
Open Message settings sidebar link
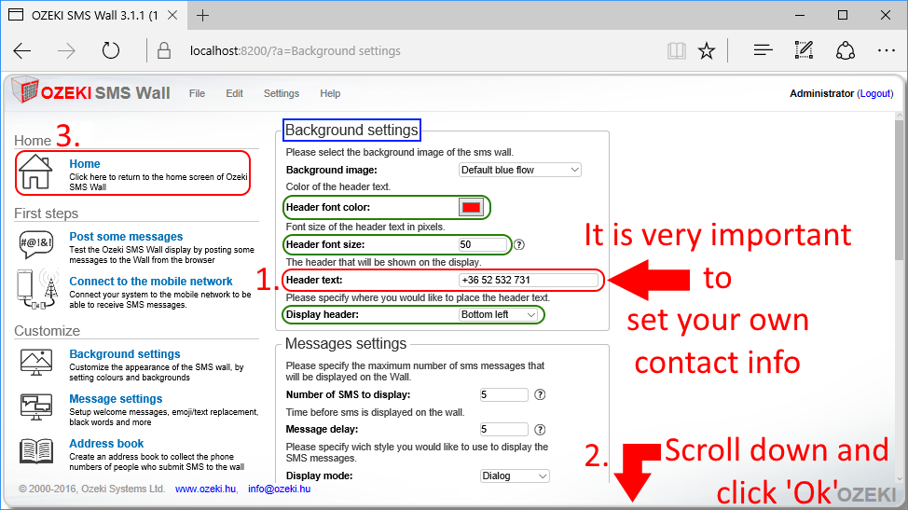(x=116, y=399)
